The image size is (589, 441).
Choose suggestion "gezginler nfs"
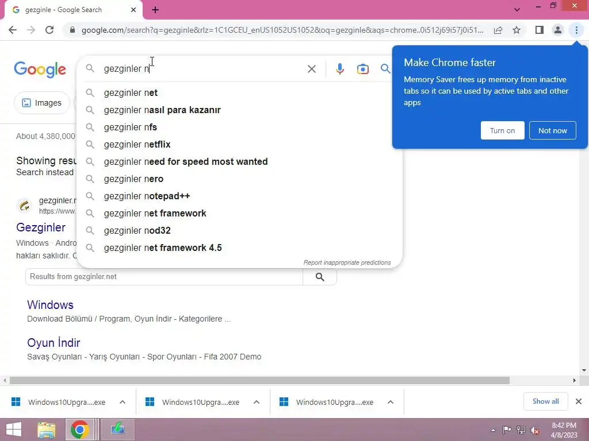239,127
